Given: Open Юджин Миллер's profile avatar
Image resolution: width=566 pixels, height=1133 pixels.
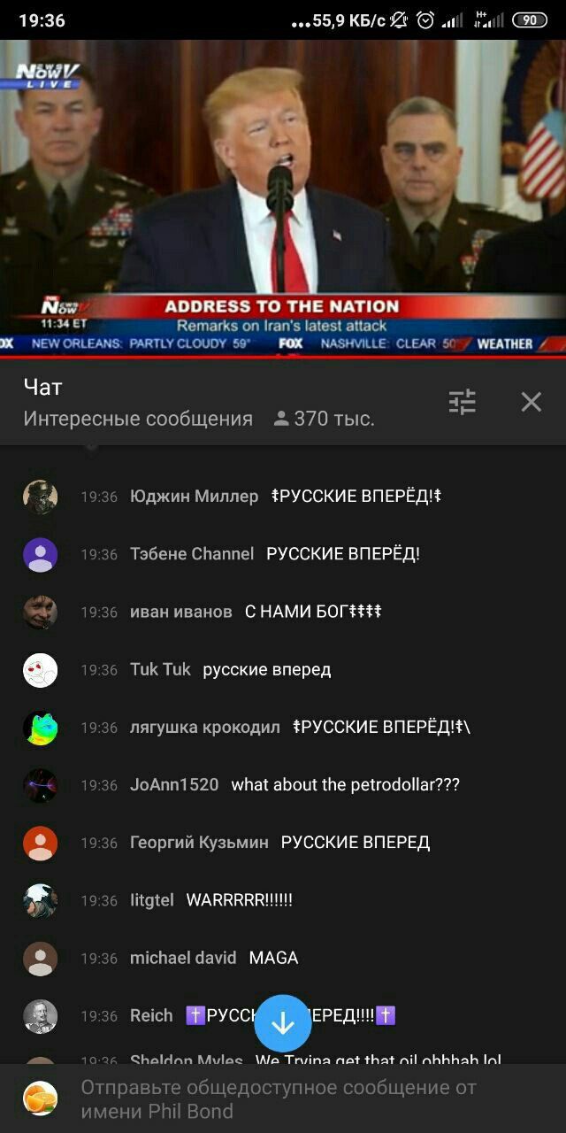Looking at the screenshot, I should click(40, 497).
